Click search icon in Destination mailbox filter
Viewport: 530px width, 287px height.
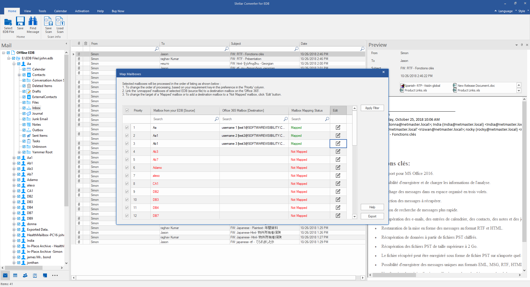[286, 119]
